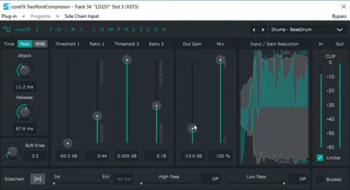
Task: Open the Side Chain Input menu
Action: pyautogui.click(x=82, y=16)
